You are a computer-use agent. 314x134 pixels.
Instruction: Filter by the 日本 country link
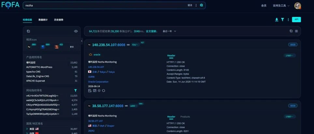94,72
